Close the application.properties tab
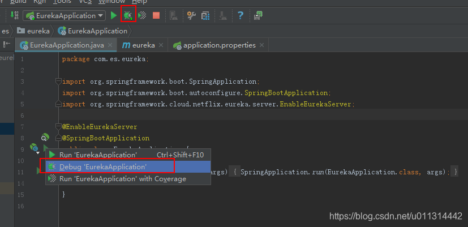 pyautogui.click(x=262, y=45)
